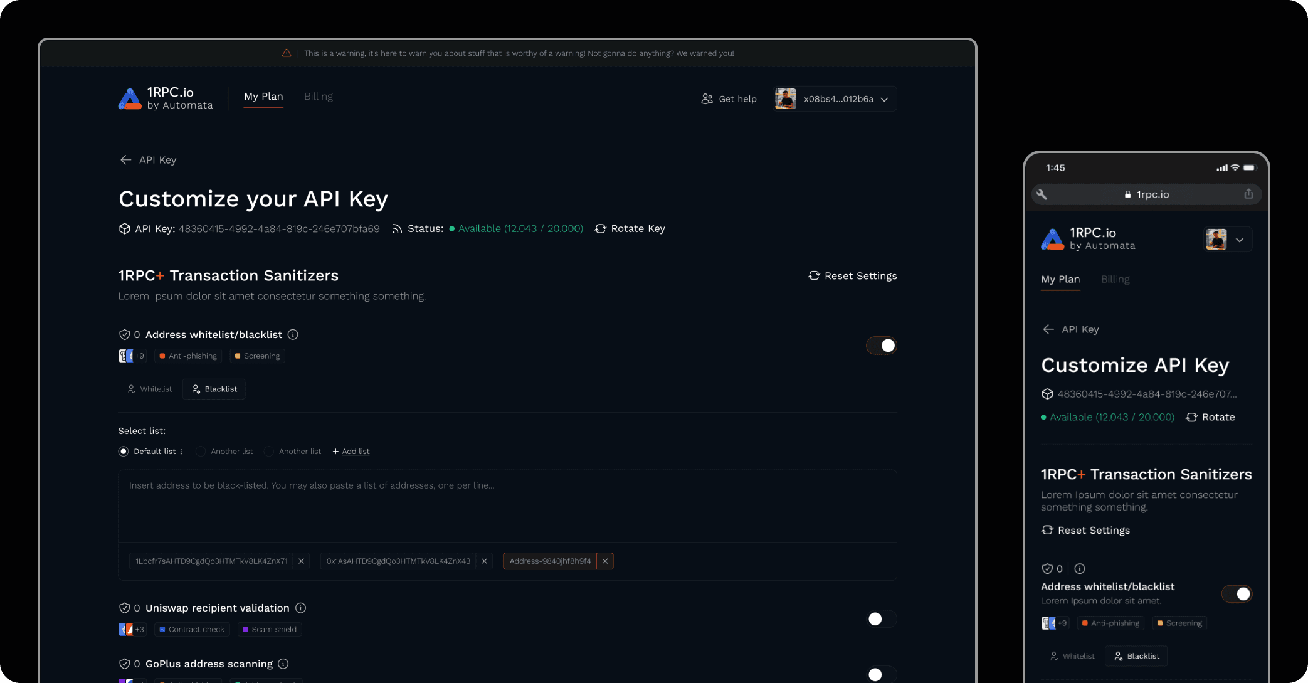Screen dimensions: 1308x683
Task: Switch to the Billing tab in desktop header
Action: [319, 97]
